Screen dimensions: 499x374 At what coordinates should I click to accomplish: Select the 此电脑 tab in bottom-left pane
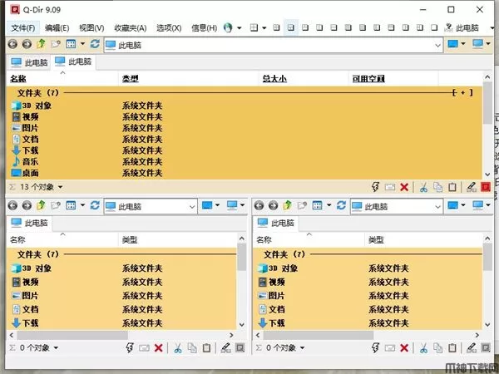[29, 223]
